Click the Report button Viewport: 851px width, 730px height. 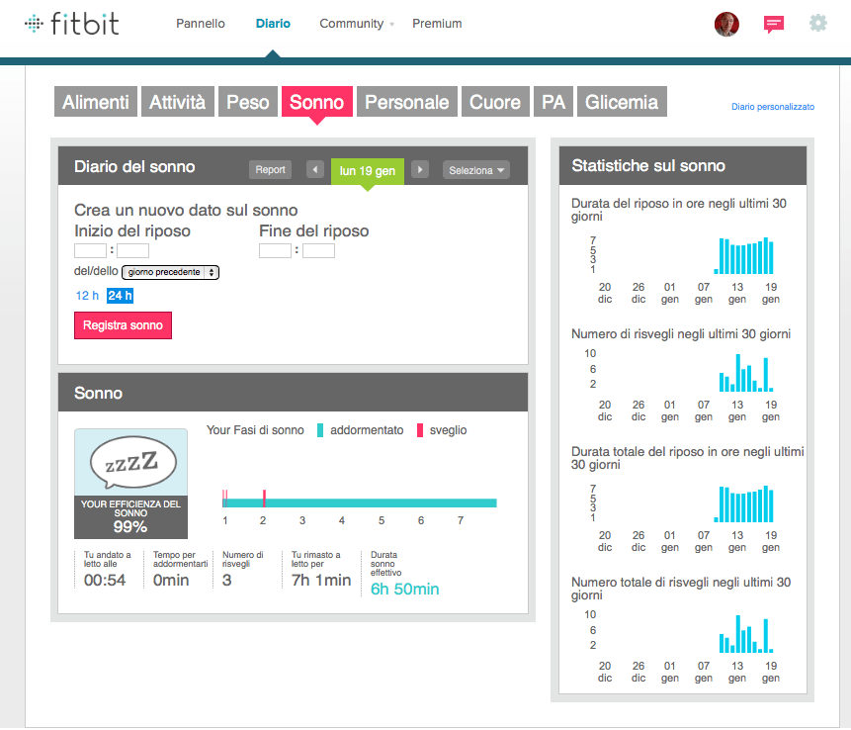270,170
